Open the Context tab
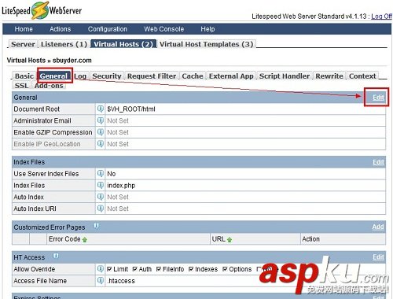This screenshot has width=393, height=299. click(x=362, y=76)
